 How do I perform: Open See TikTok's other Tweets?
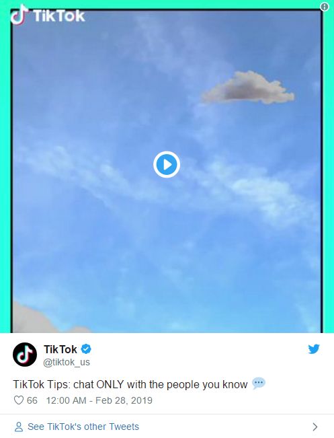point(83,427)
